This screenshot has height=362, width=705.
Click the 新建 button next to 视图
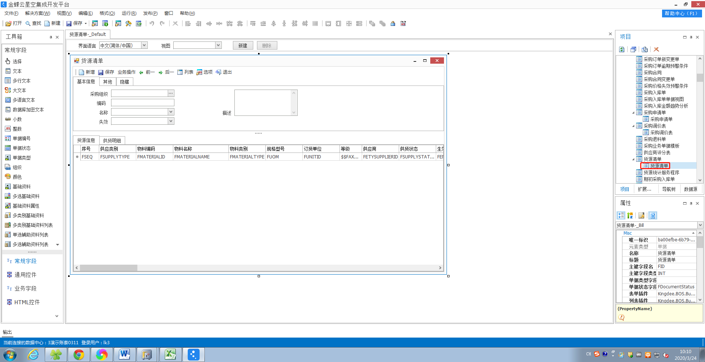tap(243, 46)
